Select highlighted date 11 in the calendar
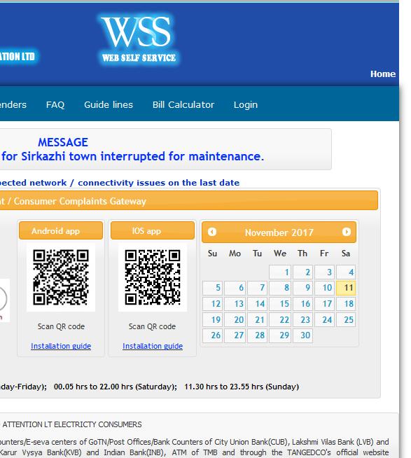The width and height of the screenshot is (411, 458). click(x=346, y=288)
